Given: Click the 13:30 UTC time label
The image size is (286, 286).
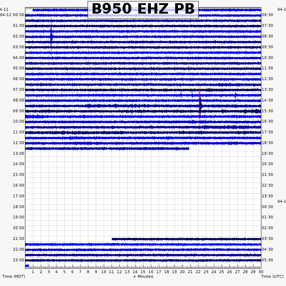Looking at the screenshot, I should tap(267, 90).
